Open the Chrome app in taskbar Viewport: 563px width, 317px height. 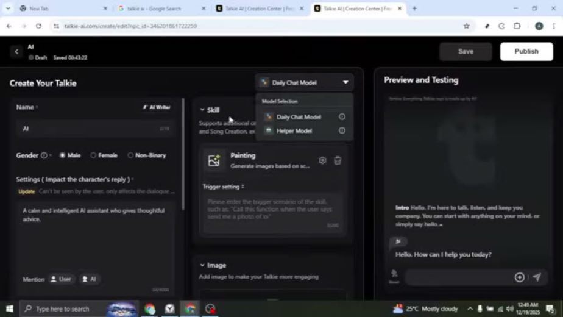pyautogui.click(x=150, y=308)
